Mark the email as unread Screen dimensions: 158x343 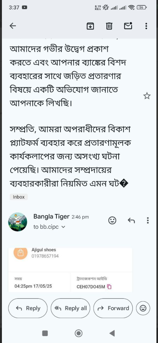pos(128,26)
